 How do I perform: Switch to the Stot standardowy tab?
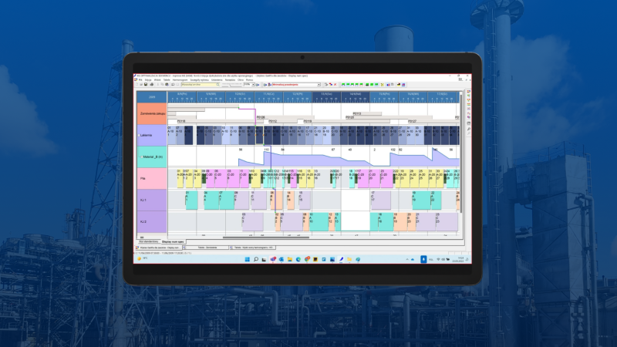(147, 241)
